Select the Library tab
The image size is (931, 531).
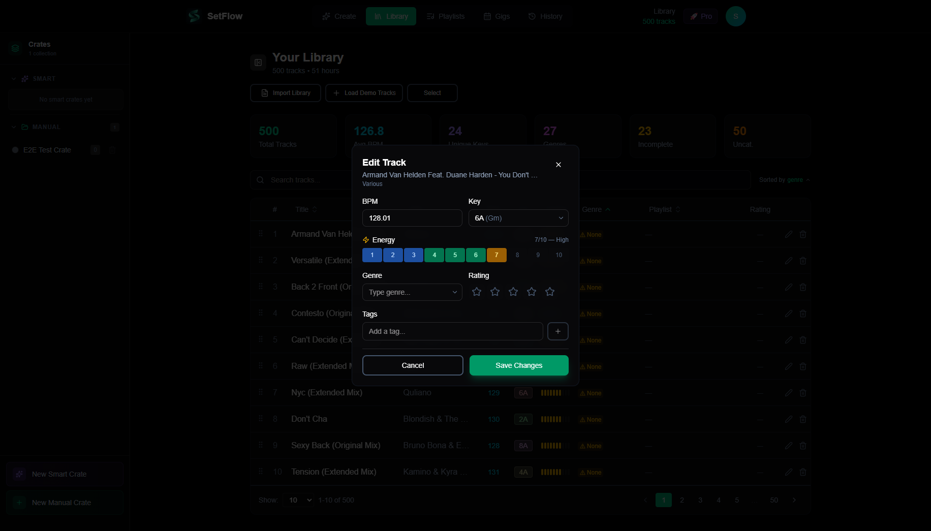(x=391, y=16)
